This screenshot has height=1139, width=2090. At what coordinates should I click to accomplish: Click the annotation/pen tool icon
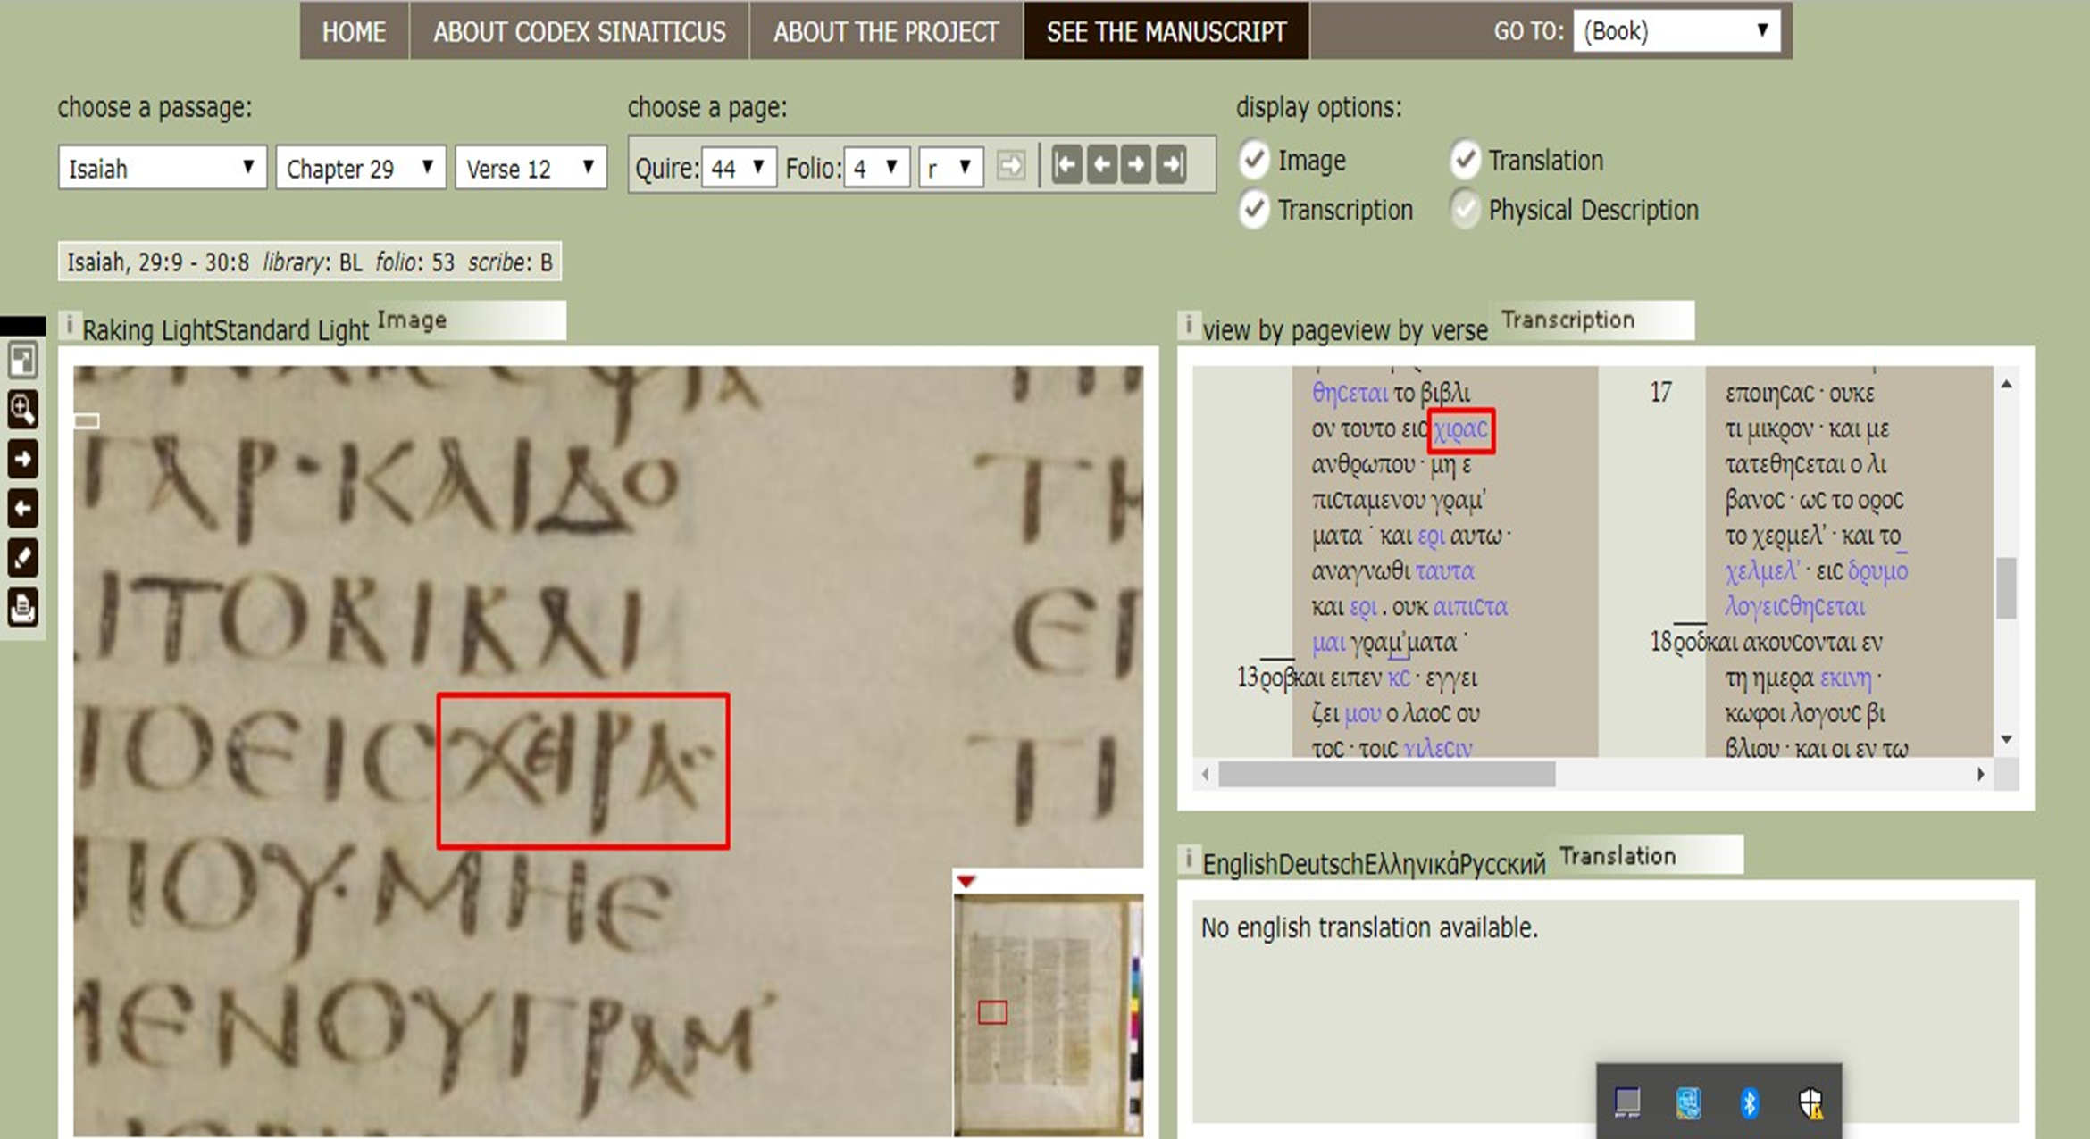(24, 560)
